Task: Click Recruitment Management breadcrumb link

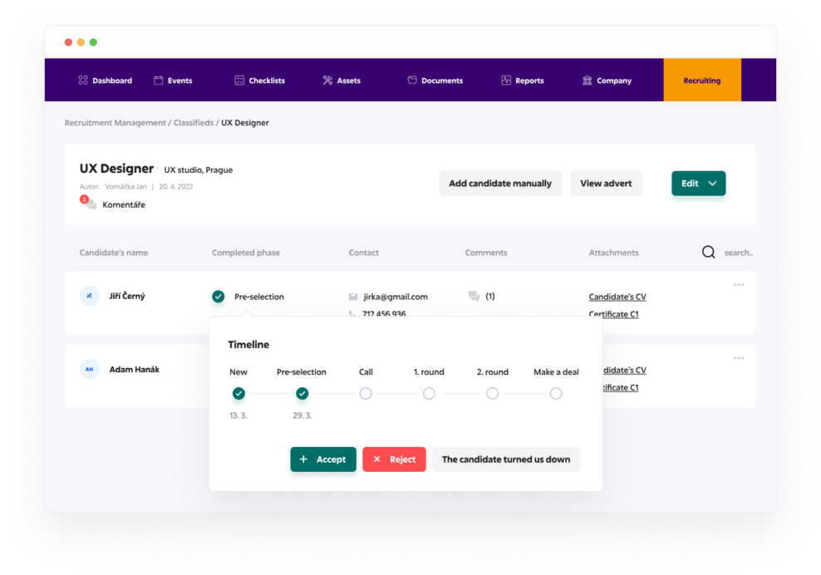Action: click(x=116, y=122)
